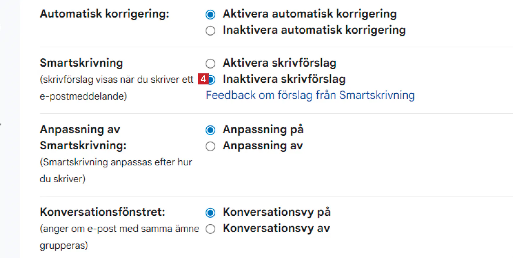The image size is (513, 258).
Task: Choose the Inaktivera skrivförslag radio button
Action: 212,79
